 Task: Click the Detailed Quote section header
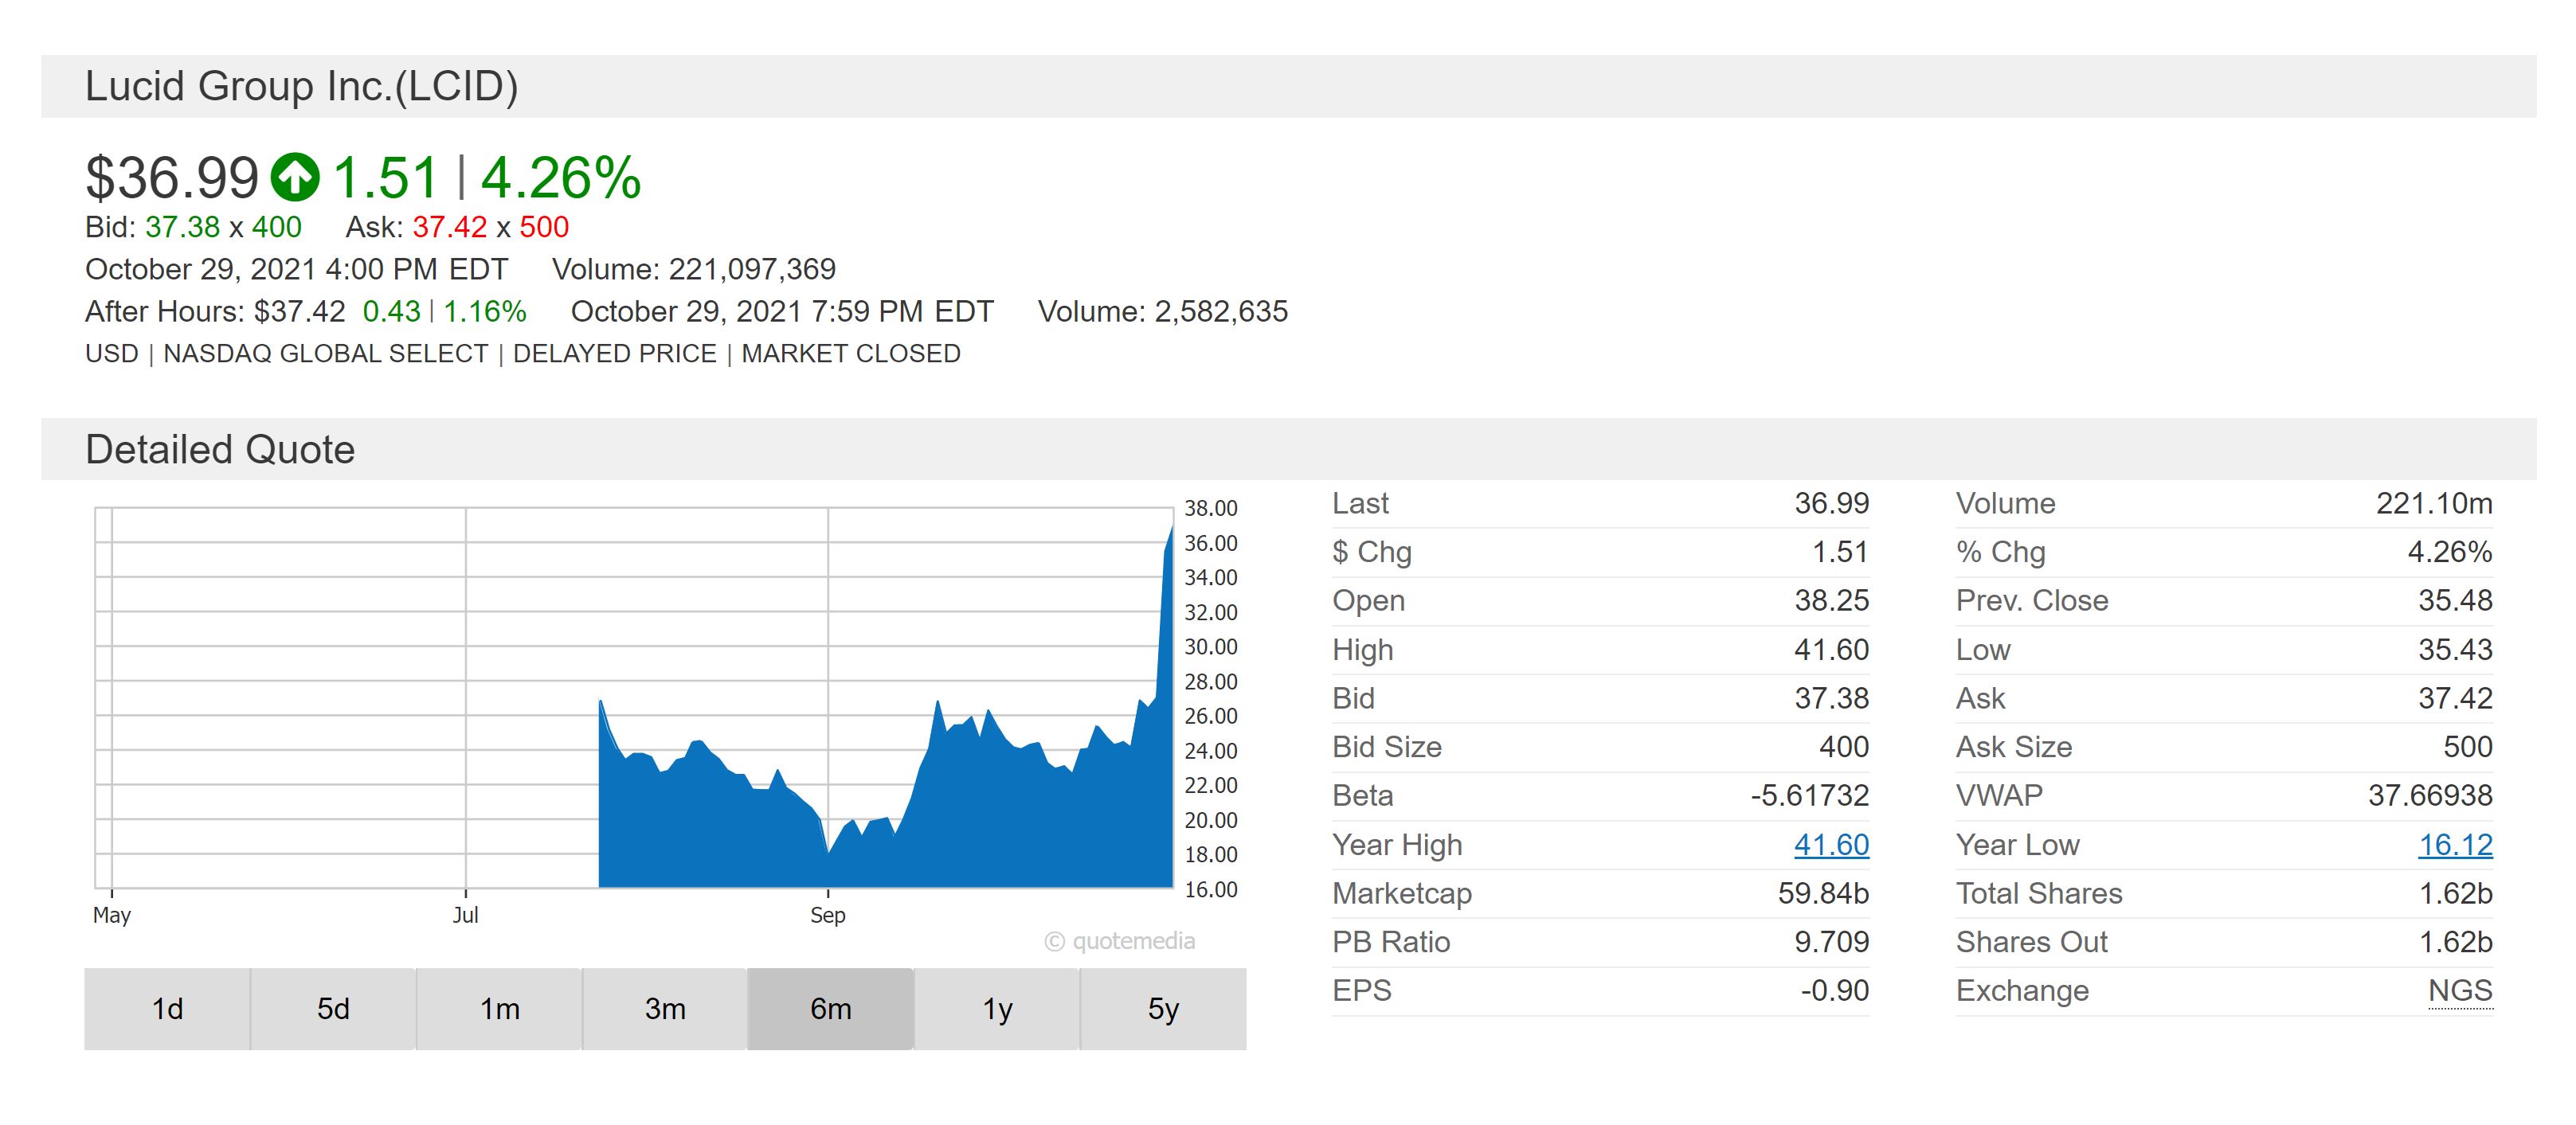[x=220, y=450]
